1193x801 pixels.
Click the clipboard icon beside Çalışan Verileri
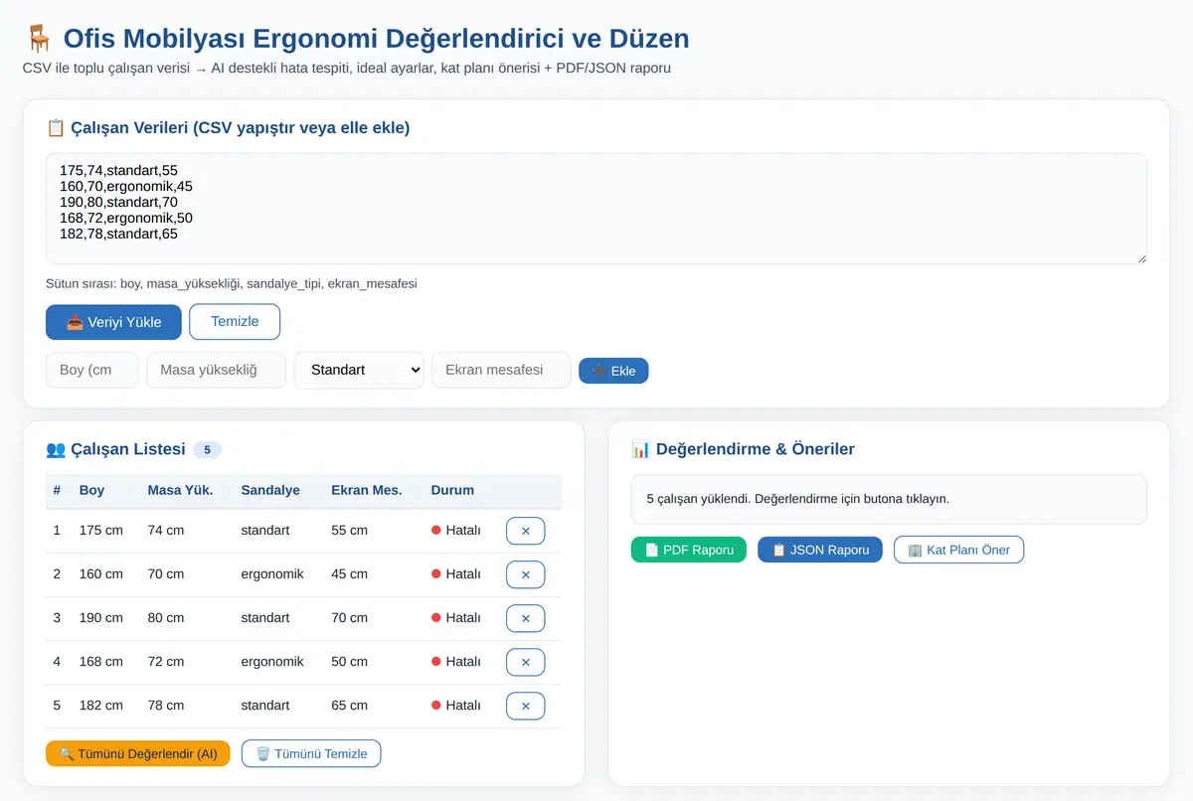tap(56, 127)
